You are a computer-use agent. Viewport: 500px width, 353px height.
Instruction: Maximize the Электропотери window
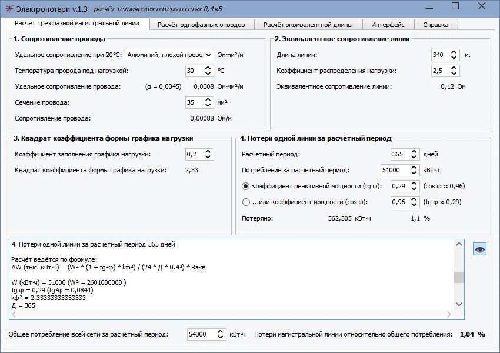(455, 6)
